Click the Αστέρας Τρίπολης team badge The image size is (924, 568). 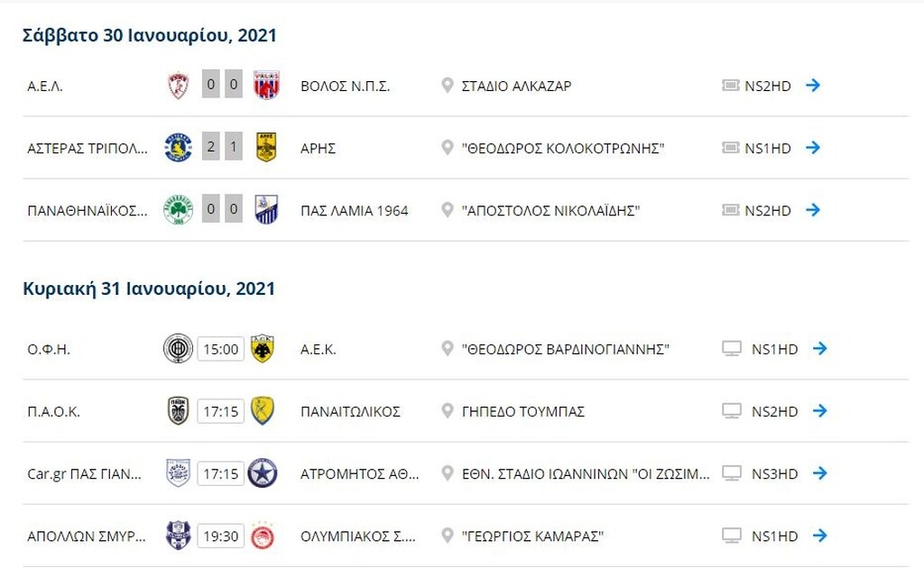[177, 148]
